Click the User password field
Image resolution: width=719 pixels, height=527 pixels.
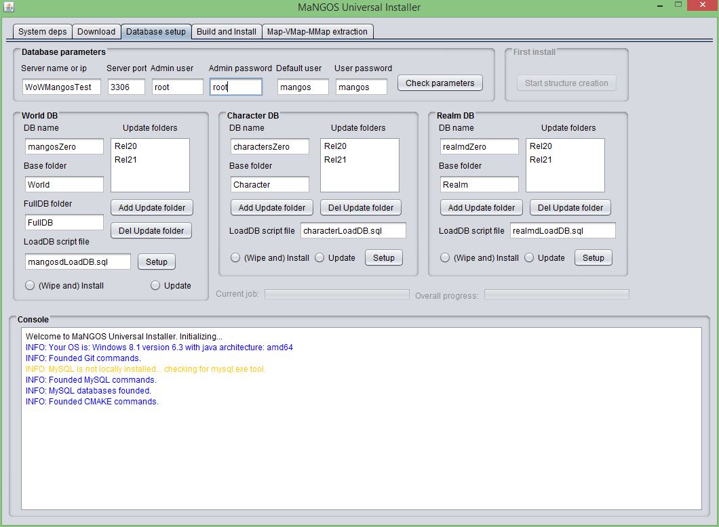(362, 87)
